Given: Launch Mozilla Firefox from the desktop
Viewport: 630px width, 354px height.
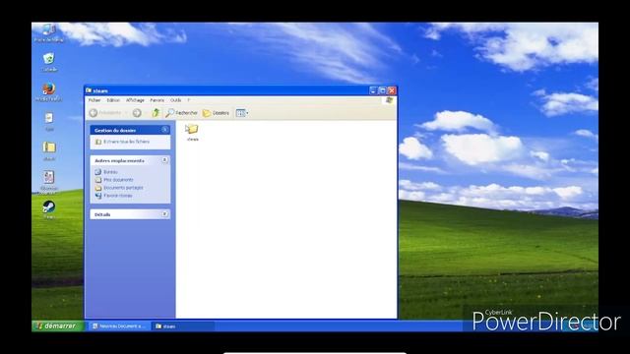Looking at the screenshot, I should click(48, 91).
